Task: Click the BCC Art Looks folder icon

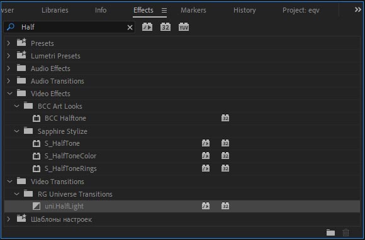Action: (28, 106)
